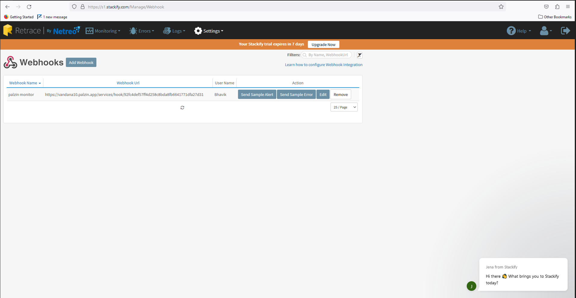Image resolution: width=576 pixels, height=298 pixels.
Task: Open the Logs menu
Action: click(x=174, y=31)
